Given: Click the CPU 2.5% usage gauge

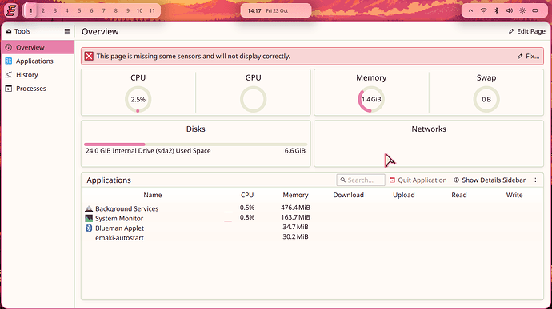Looking at the screenshot, I should [x=138, y=100].
